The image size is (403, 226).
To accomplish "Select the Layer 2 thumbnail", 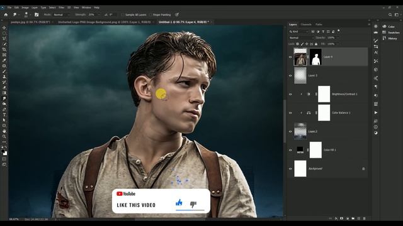I will [x=300, y=131].
